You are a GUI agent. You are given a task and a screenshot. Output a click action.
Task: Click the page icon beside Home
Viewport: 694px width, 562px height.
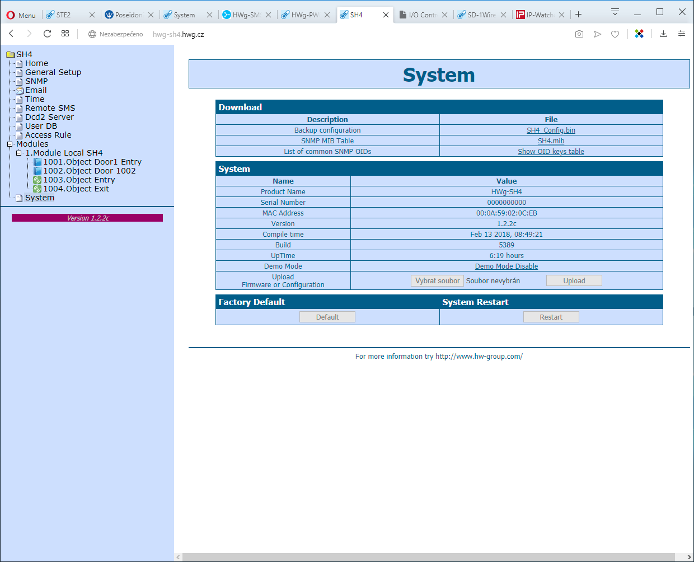20,63
